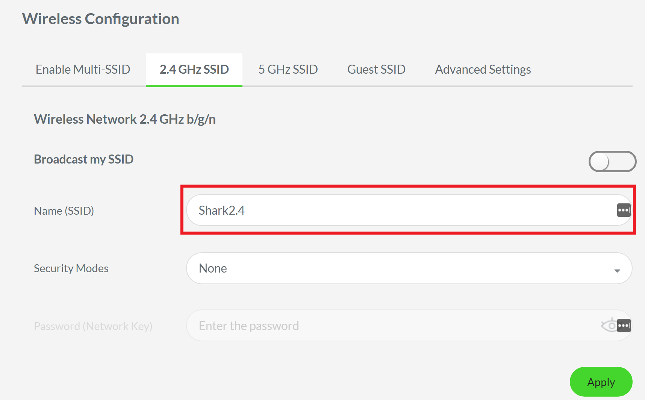Image resolution: width=645 pixels, height=400 pixels.
Task: Enable the Broadcast my SSID toggle
Action: coord(612,161)
